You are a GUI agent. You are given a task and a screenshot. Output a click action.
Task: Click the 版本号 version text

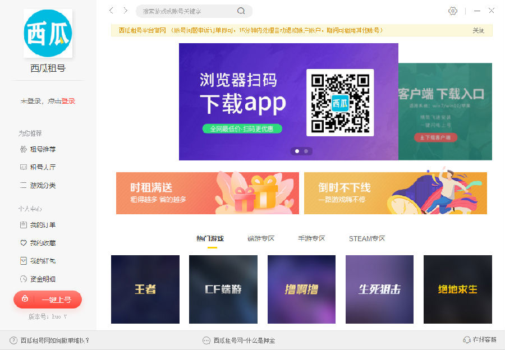[48, 317]
